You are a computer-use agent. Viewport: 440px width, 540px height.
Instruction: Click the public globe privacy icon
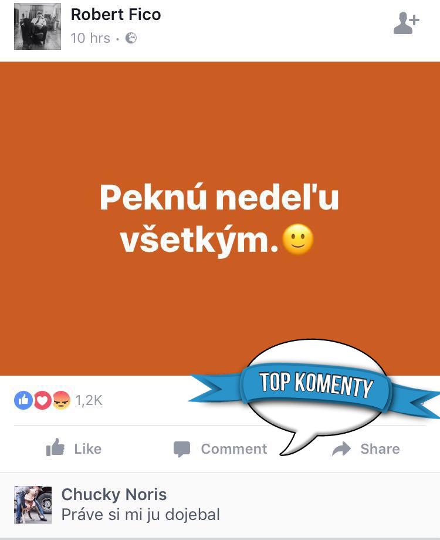[131, 38]
